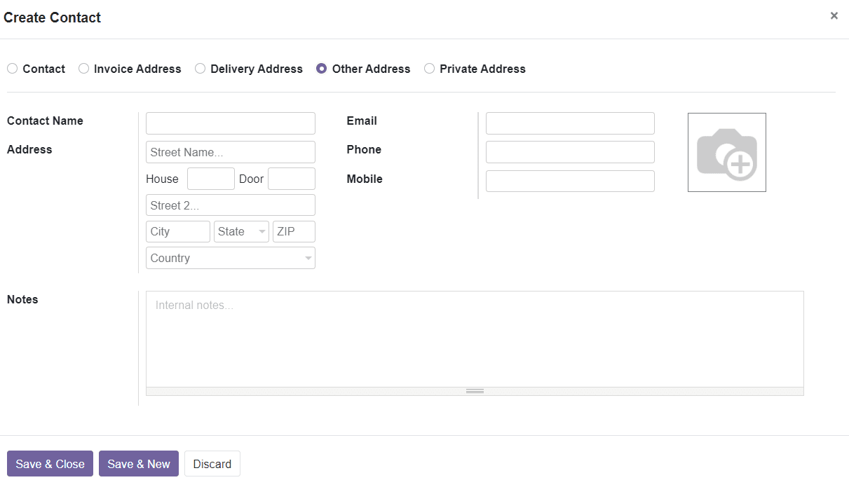This screenshot has height=487, width=849.
Task: Click the Street Name input
Action: tap(230, 151)
